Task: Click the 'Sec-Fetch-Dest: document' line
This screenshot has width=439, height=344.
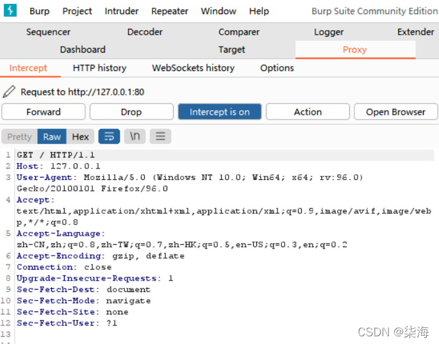Action: [x=83, y=289]
